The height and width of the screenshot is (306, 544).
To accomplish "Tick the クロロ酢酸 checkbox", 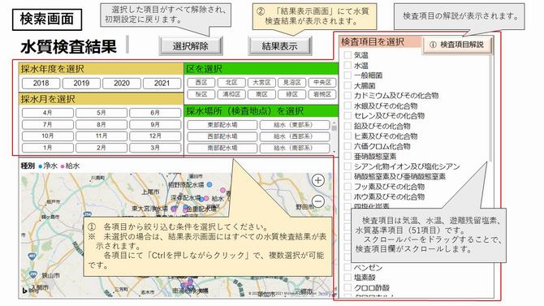I will click(348, 287).
